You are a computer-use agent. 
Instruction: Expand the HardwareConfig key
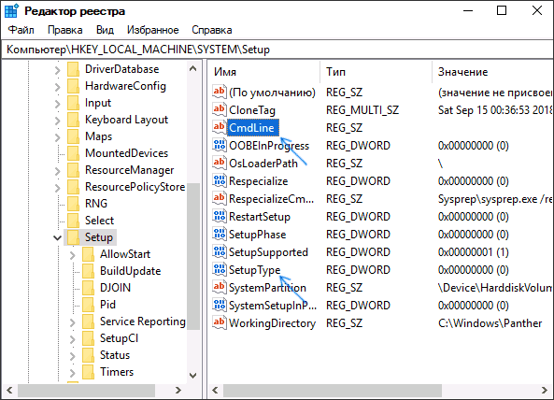click(58, 86)
